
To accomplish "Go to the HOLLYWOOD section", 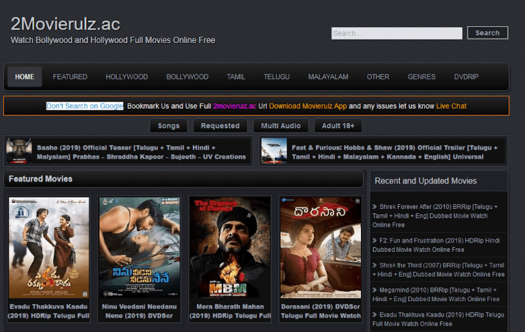I will [126, 77].
